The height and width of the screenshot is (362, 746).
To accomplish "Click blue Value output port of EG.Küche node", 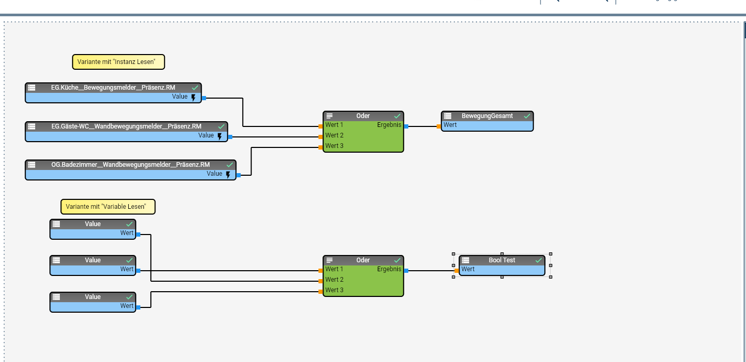I will (x=204, y=98).
